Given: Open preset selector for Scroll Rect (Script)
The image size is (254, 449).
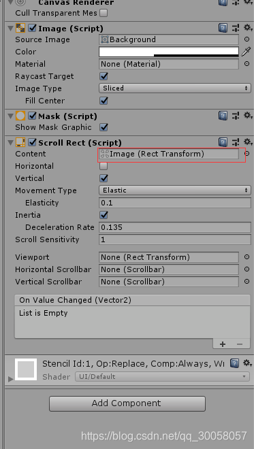Looking at the screenshot, I should coord(236,142).
